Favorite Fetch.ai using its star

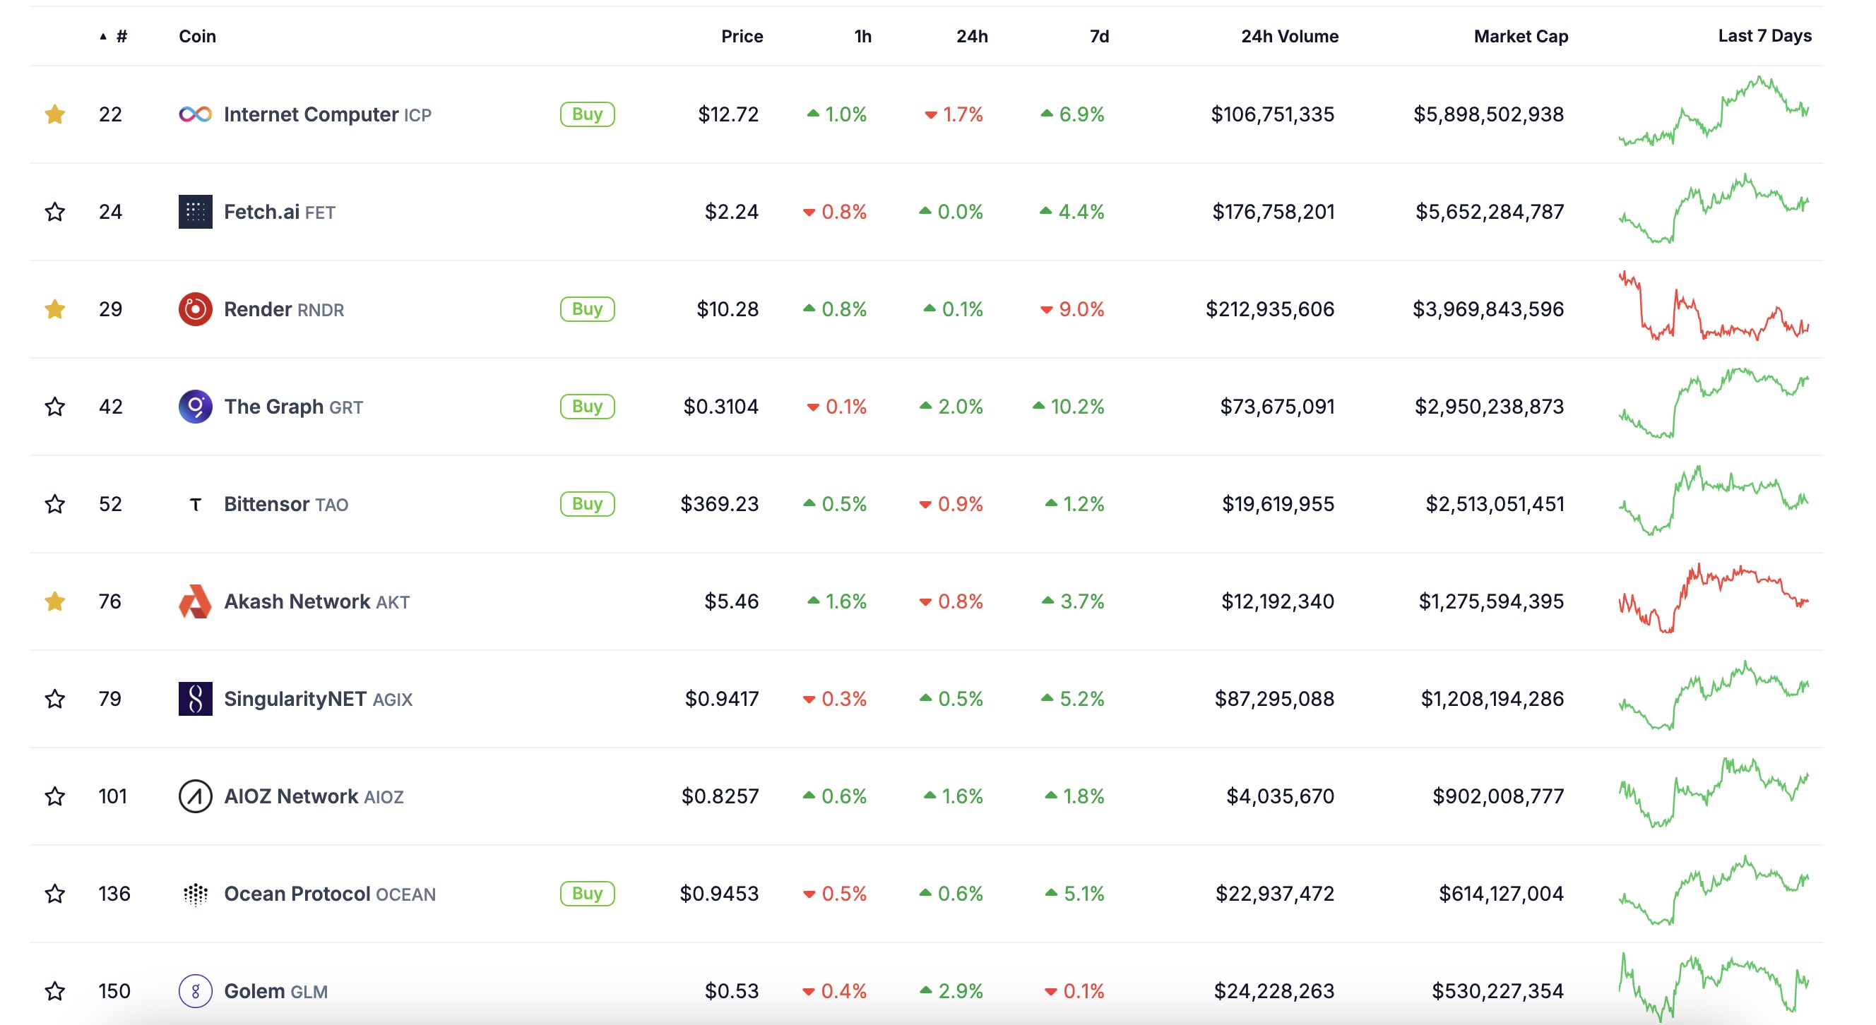(x=54, y=212)
